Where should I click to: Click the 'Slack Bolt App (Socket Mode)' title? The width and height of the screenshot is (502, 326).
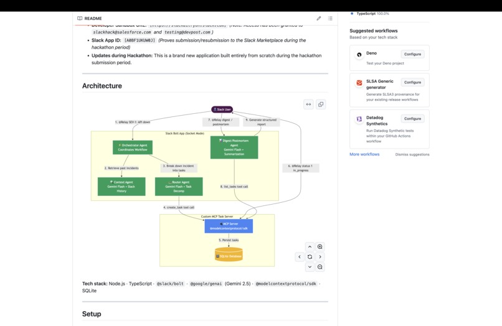click(x=185, y=133)
